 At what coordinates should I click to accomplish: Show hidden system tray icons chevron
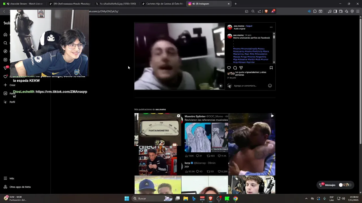(x=306, y=198)
